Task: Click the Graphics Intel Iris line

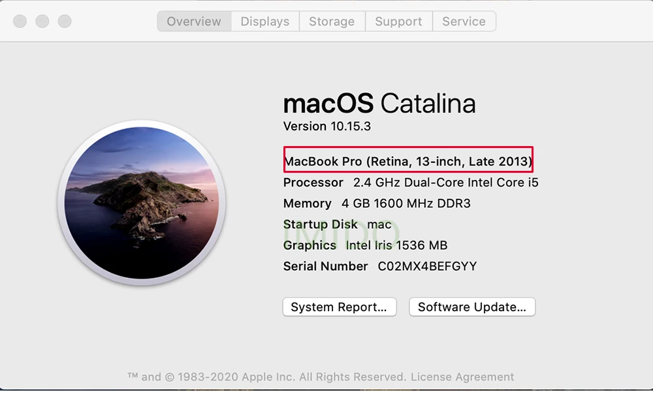Action: (x=365, y=245)
